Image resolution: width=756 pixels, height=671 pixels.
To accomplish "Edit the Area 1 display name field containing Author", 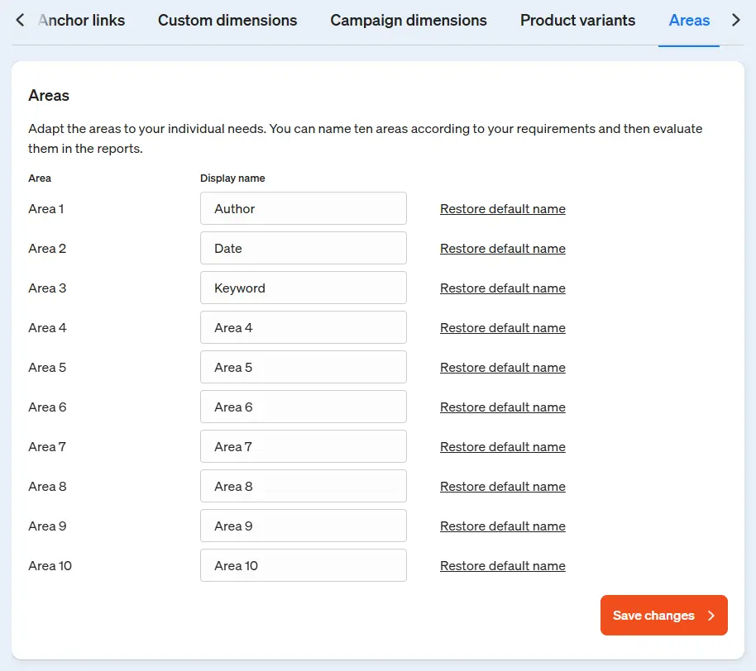I will 304,208.
